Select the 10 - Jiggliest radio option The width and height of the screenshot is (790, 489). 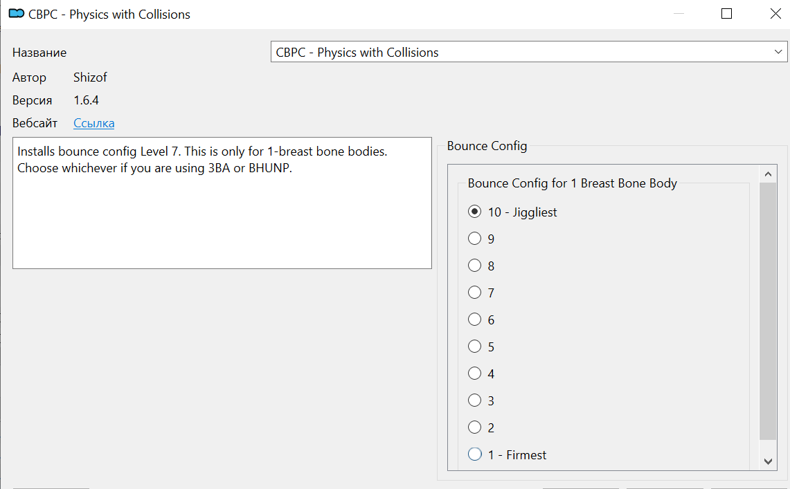click(x=475, y=212)
